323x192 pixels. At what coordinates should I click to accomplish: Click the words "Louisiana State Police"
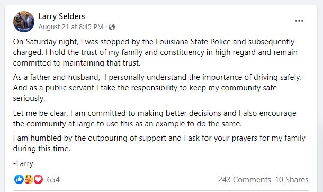click(x=193, y=42)
